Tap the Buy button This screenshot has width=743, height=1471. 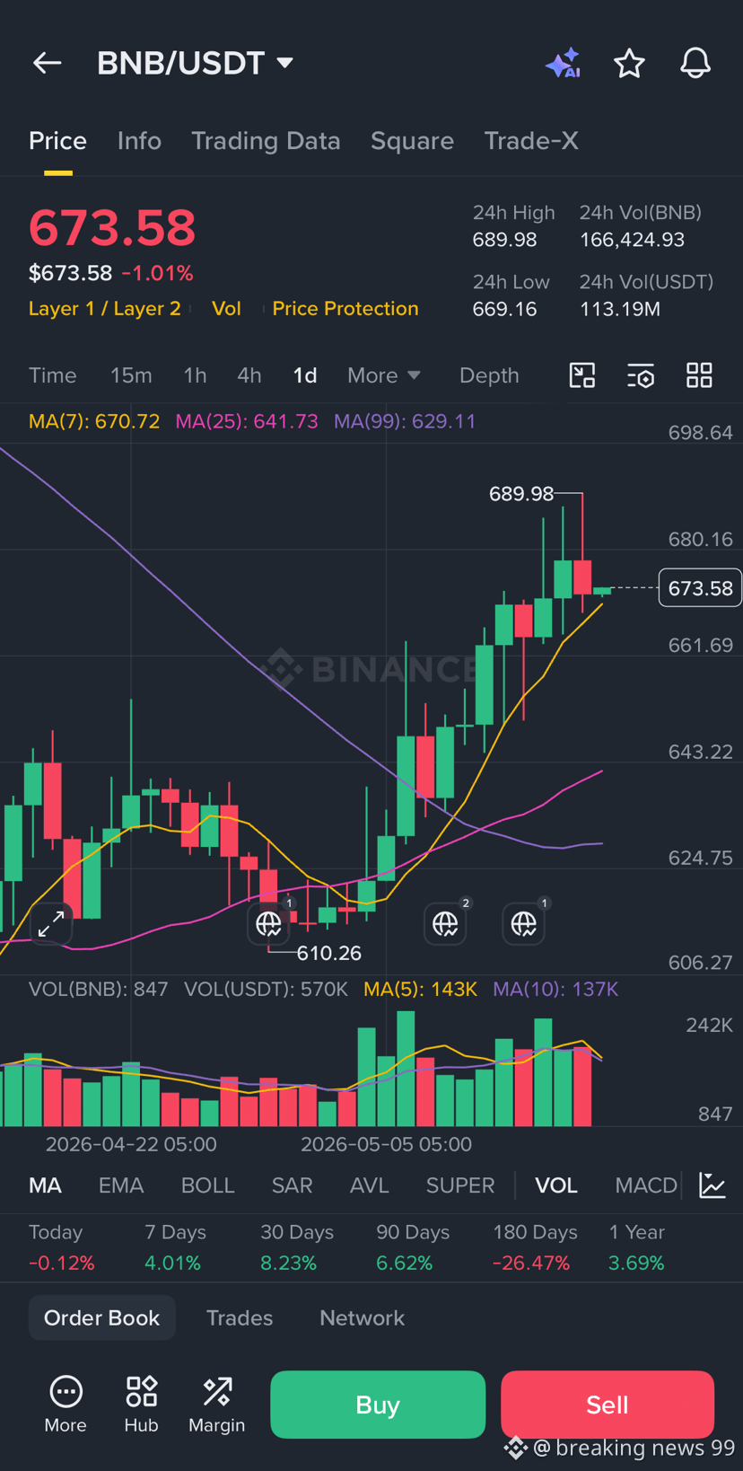coord(378,1405)
